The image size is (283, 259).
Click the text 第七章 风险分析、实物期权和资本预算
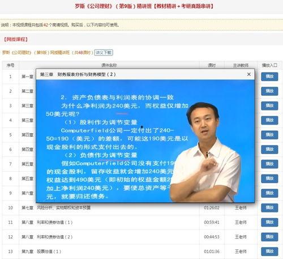(x=56, y=207)
